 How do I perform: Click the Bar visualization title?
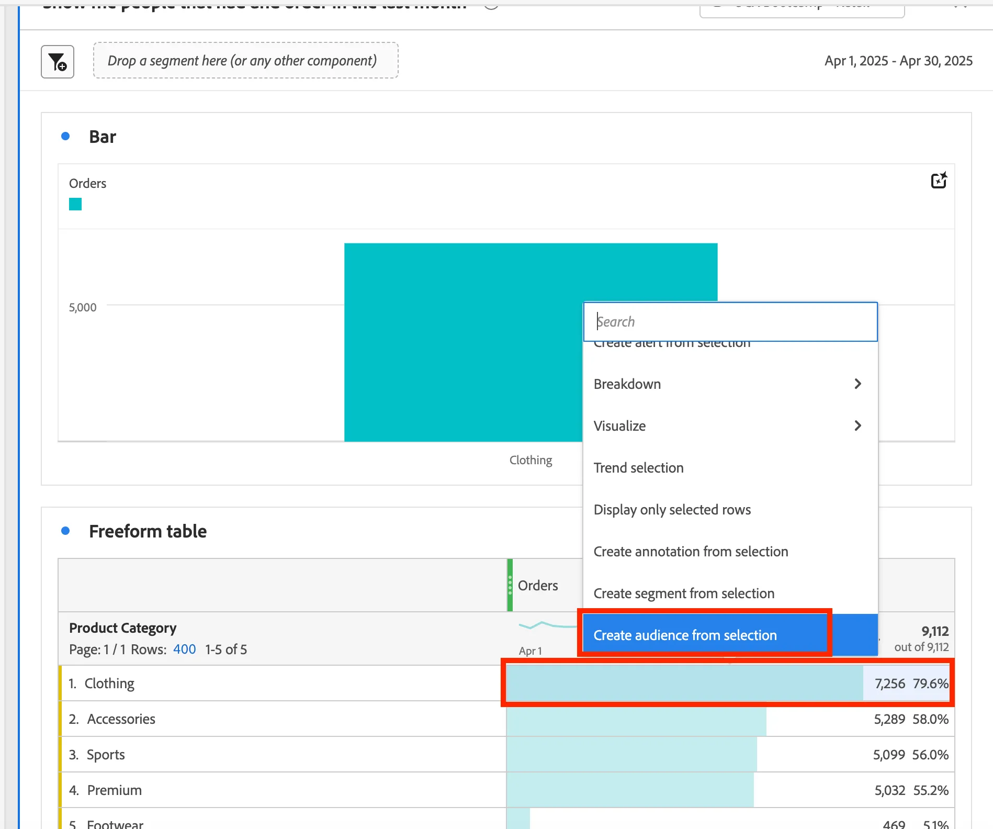103,137
